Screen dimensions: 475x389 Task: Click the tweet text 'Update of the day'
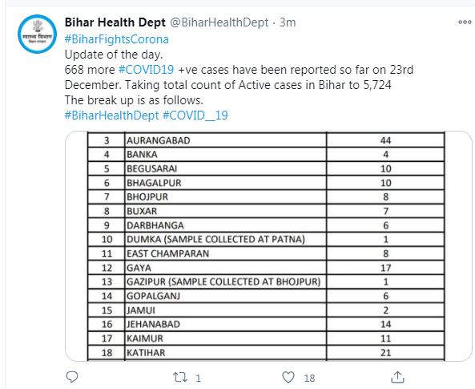114,55
